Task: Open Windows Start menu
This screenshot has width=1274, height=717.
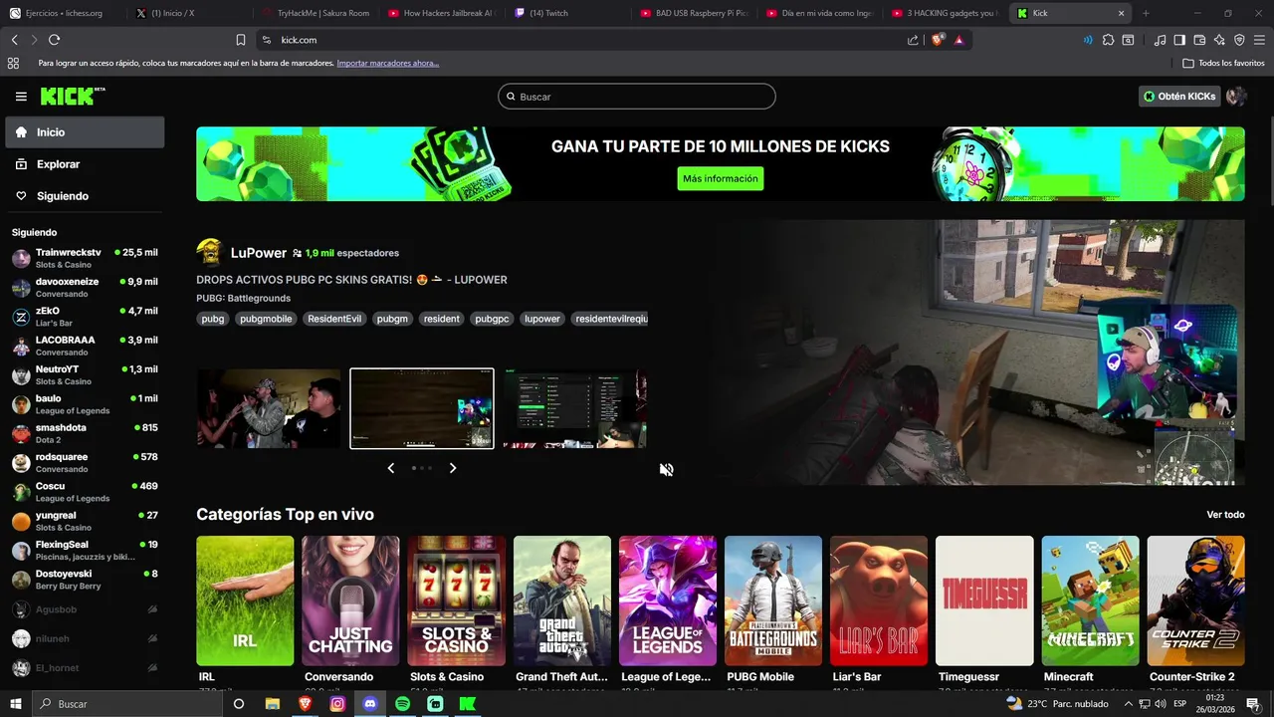Action: [15, 704]
